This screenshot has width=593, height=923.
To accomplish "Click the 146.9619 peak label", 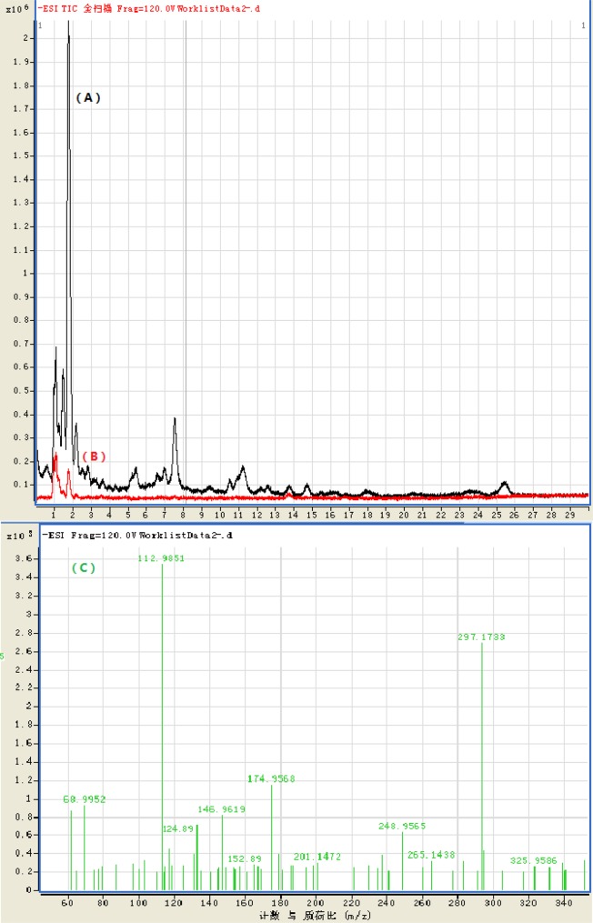I will click(x=221, y=808).
